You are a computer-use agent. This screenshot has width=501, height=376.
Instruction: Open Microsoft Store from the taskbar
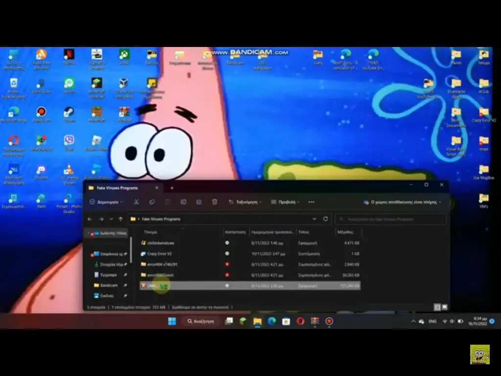(x=286, y=321)
